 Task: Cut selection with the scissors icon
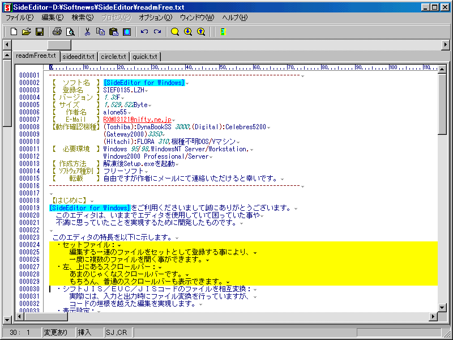pos(87,32)
